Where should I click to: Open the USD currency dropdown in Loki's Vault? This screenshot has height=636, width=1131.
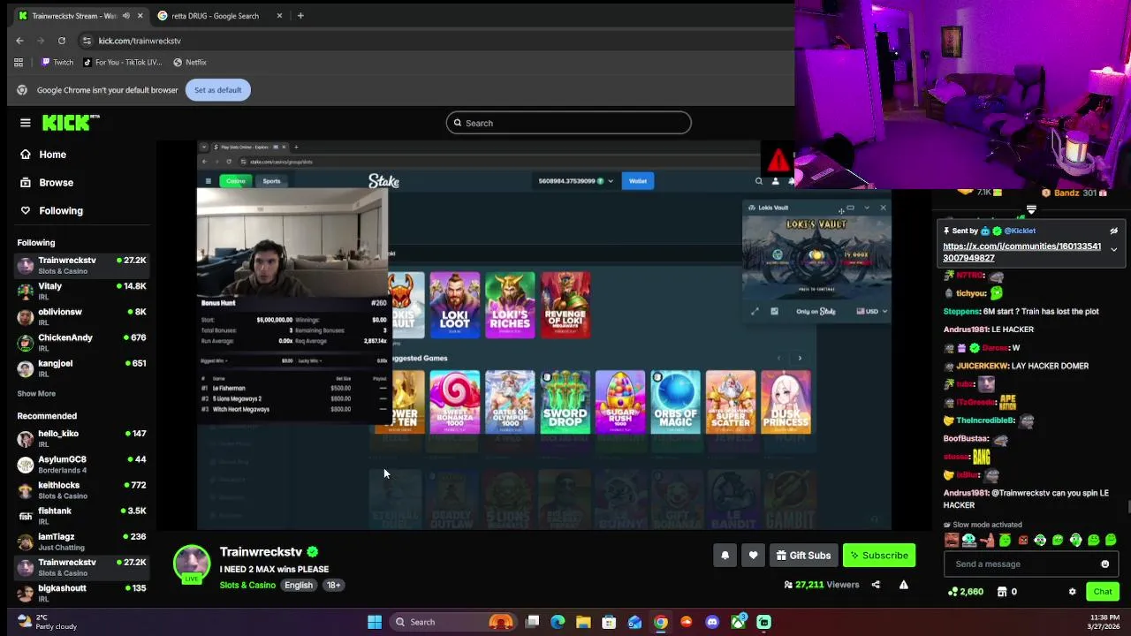click(x=872, y=311)
